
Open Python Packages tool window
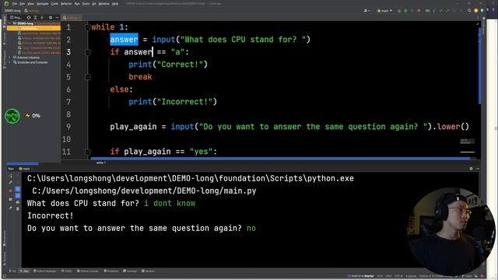tap(44, 271)
